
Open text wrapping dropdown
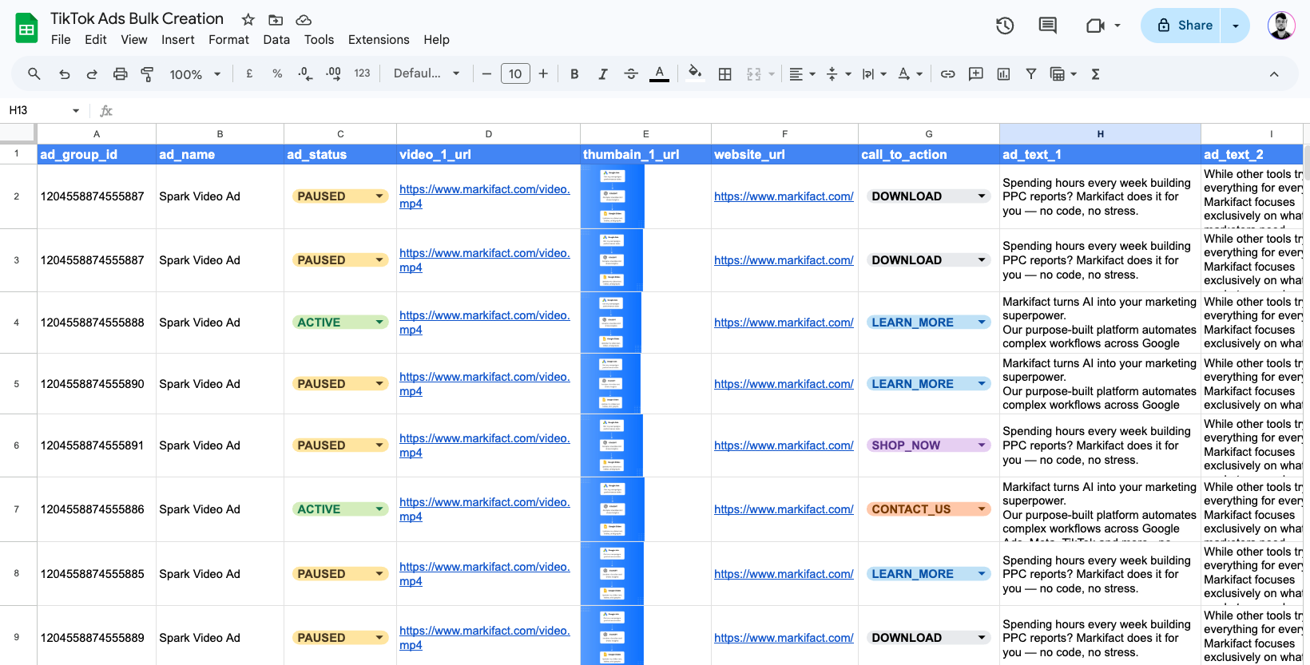[x=874, y=73]
